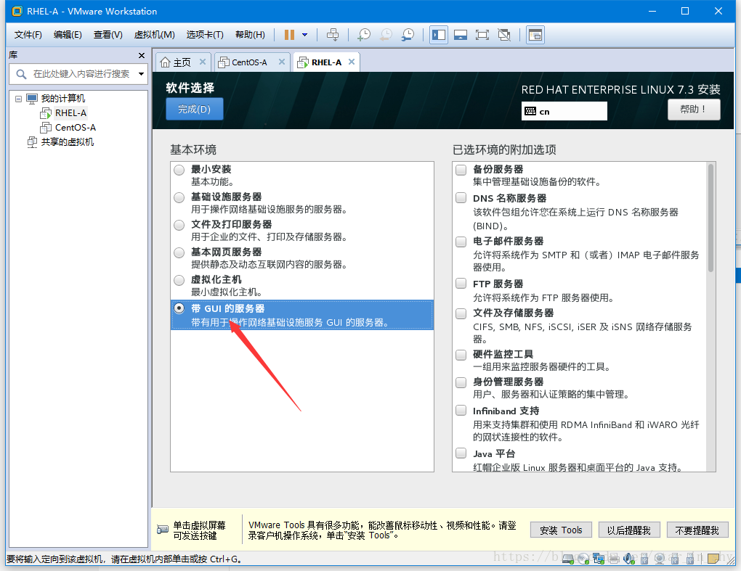741x571 pixels.
Task: Click the search magnifier icon in library
Action: click(x=21, y=74)
